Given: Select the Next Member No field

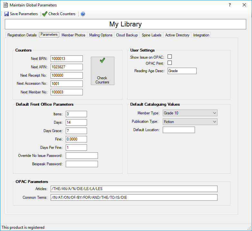Looking at the screenshot, I should [67, 92].
